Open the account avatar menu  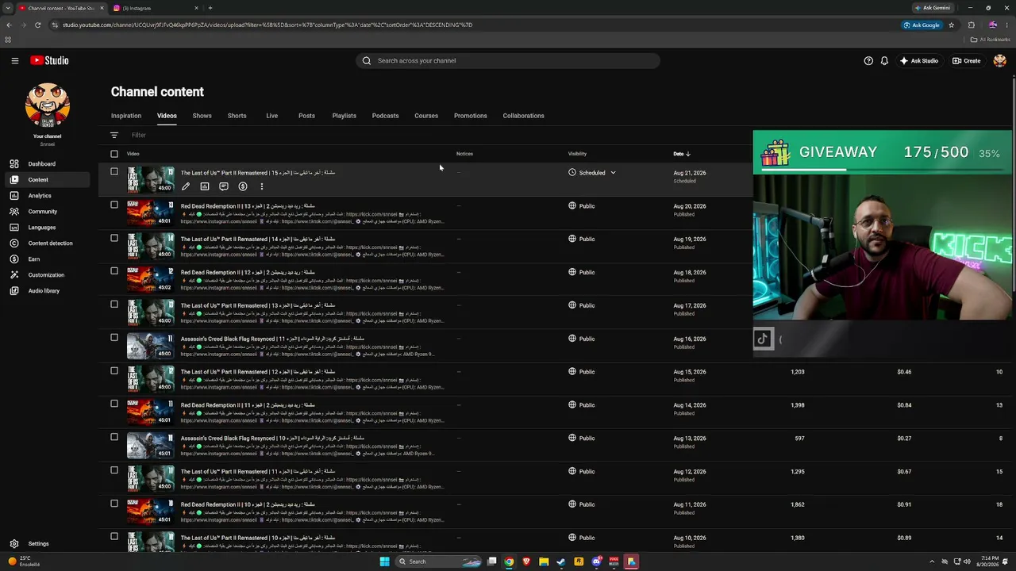coord(999,60)
